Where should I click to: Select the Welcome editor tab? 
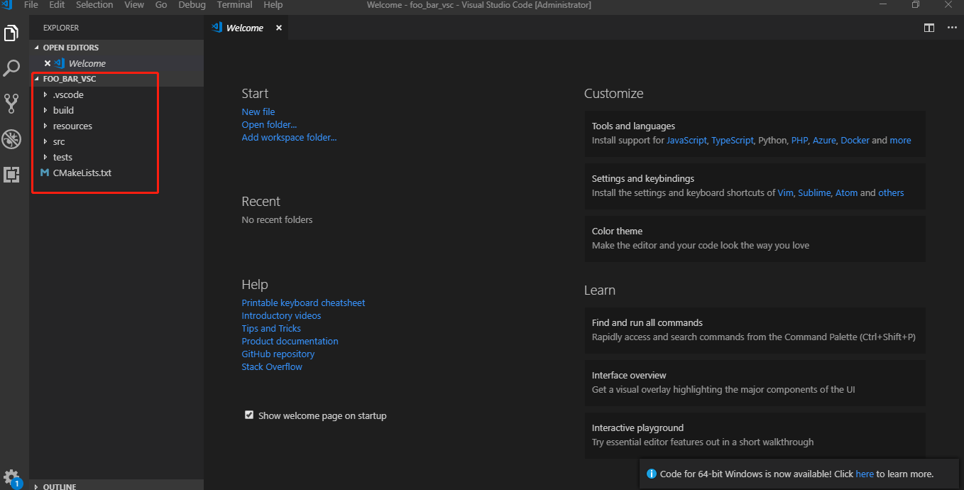246,28
